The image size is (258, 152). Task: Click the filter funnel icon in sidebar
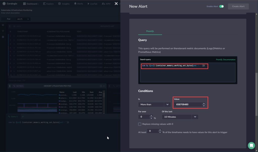coord(3,31)
